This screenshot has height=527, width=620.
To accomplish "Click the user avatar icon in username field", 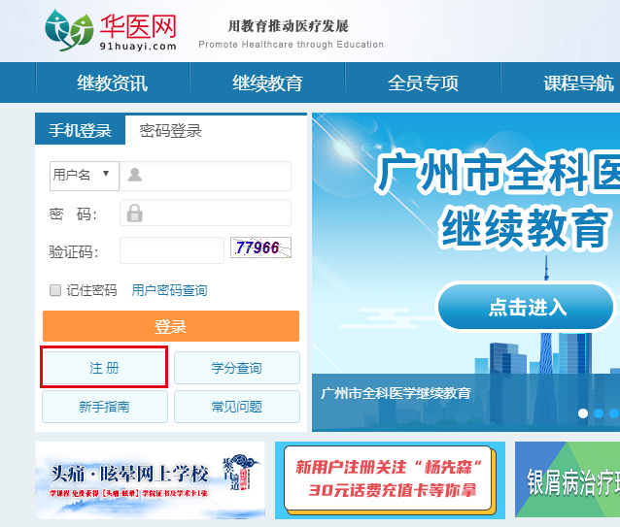I will tap(134, 174).
